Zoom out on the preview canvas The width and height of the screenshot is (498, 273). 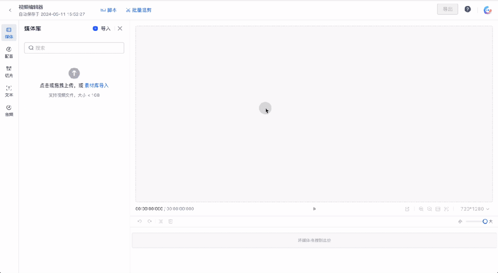click(x=429, y=209)
